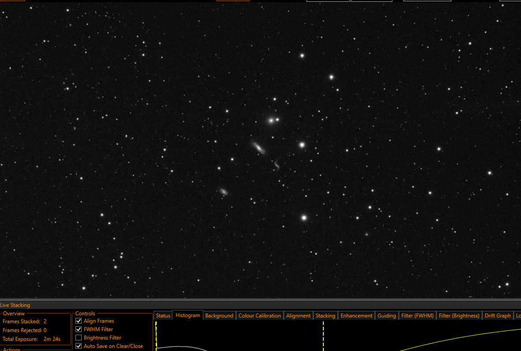521x351 pixels.
Task: Open the Filter (Brightness) tab
Action: point(459,315)
